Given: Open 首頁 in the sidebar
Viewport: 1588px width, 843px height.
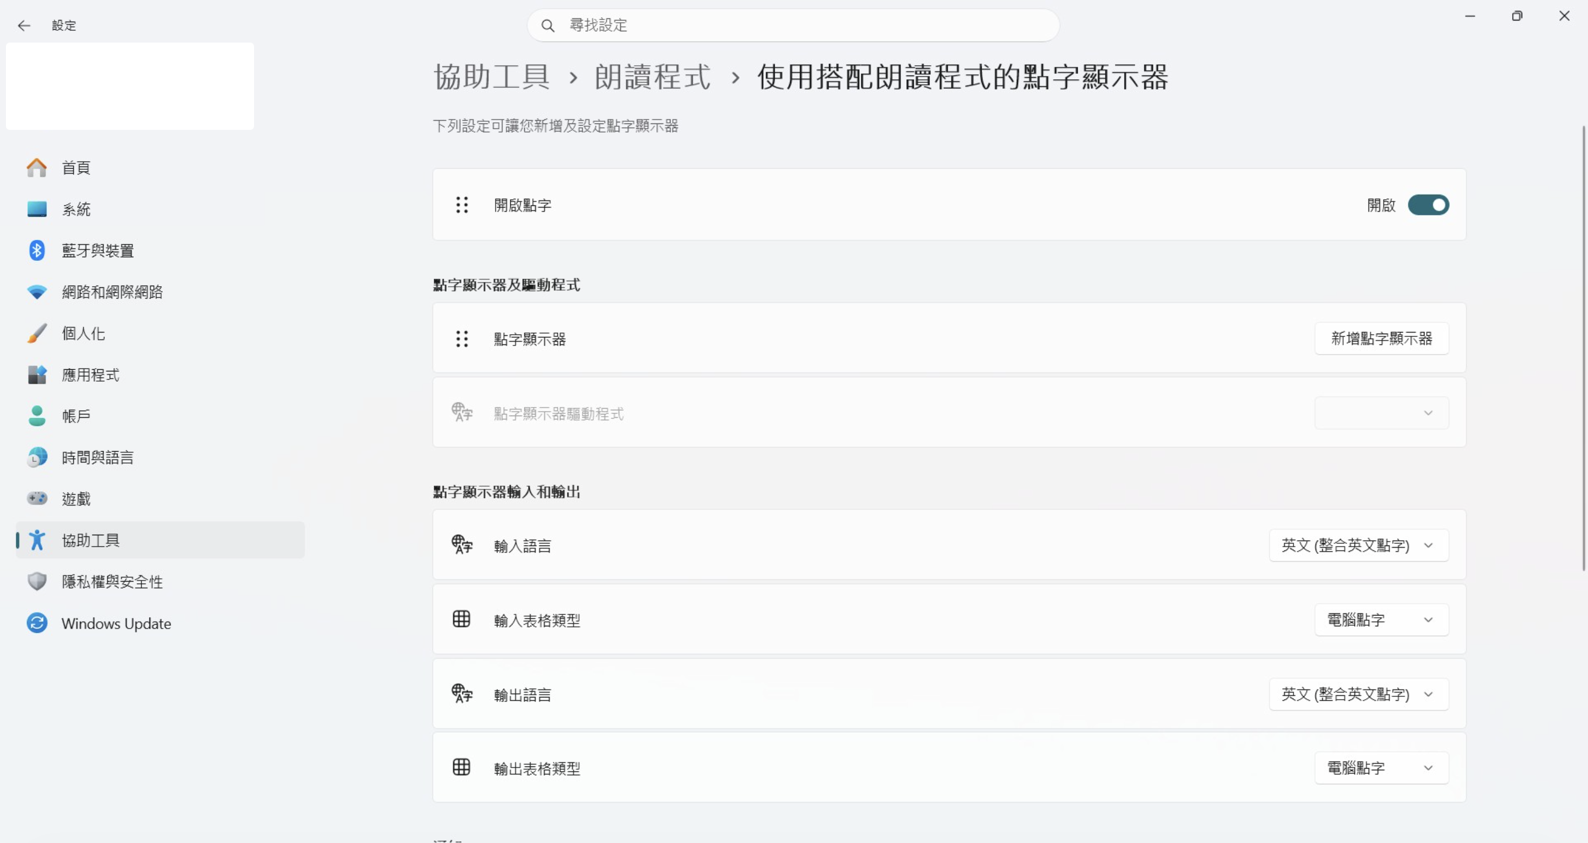Looking at the screenshot, I should pyautogui.click(x=160, y=168).
